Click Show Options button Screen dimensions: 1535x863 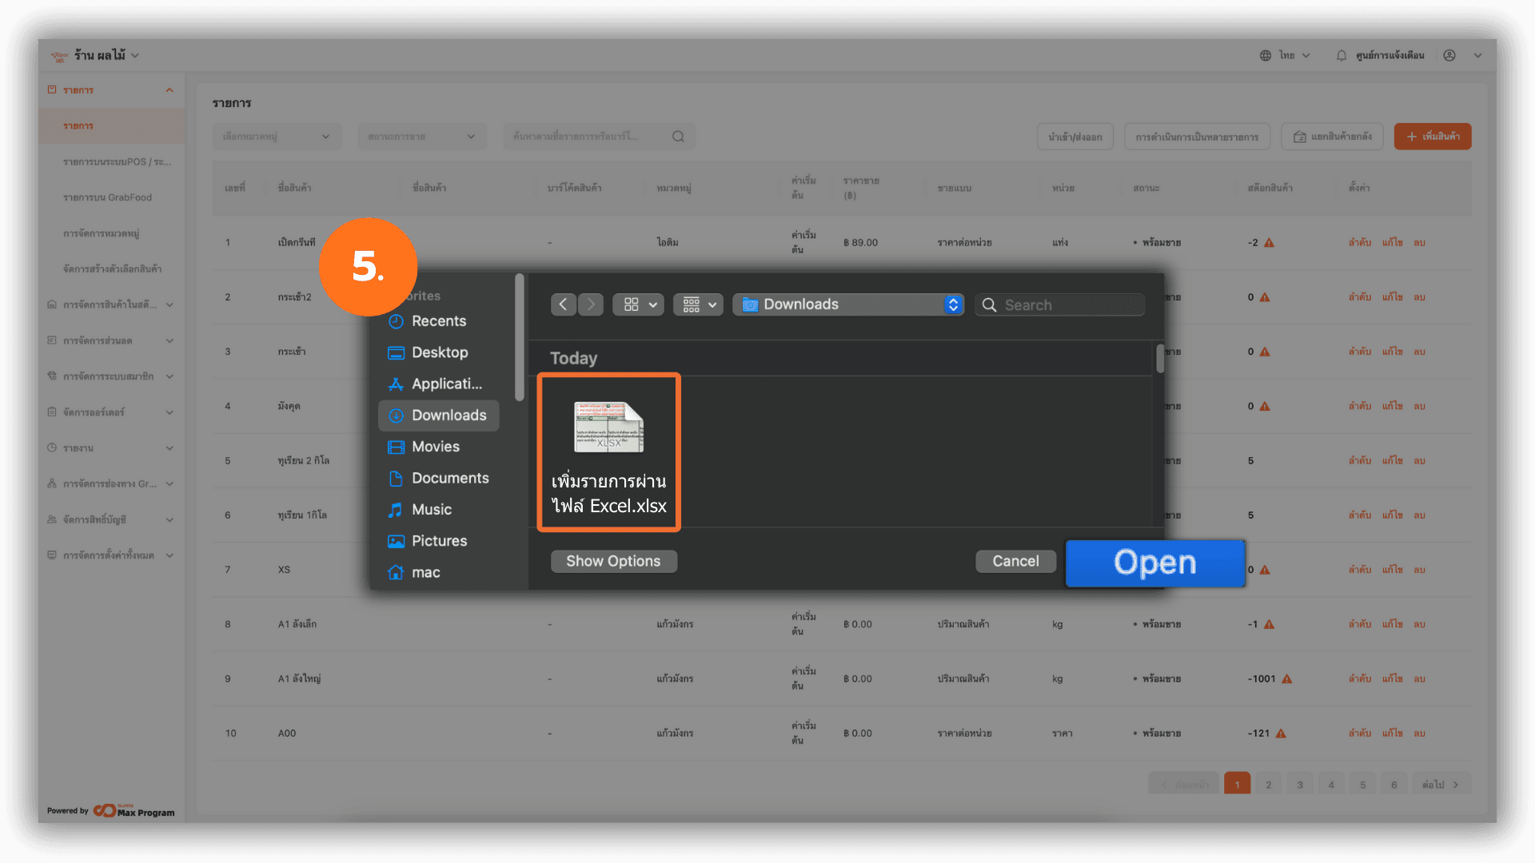613,561
